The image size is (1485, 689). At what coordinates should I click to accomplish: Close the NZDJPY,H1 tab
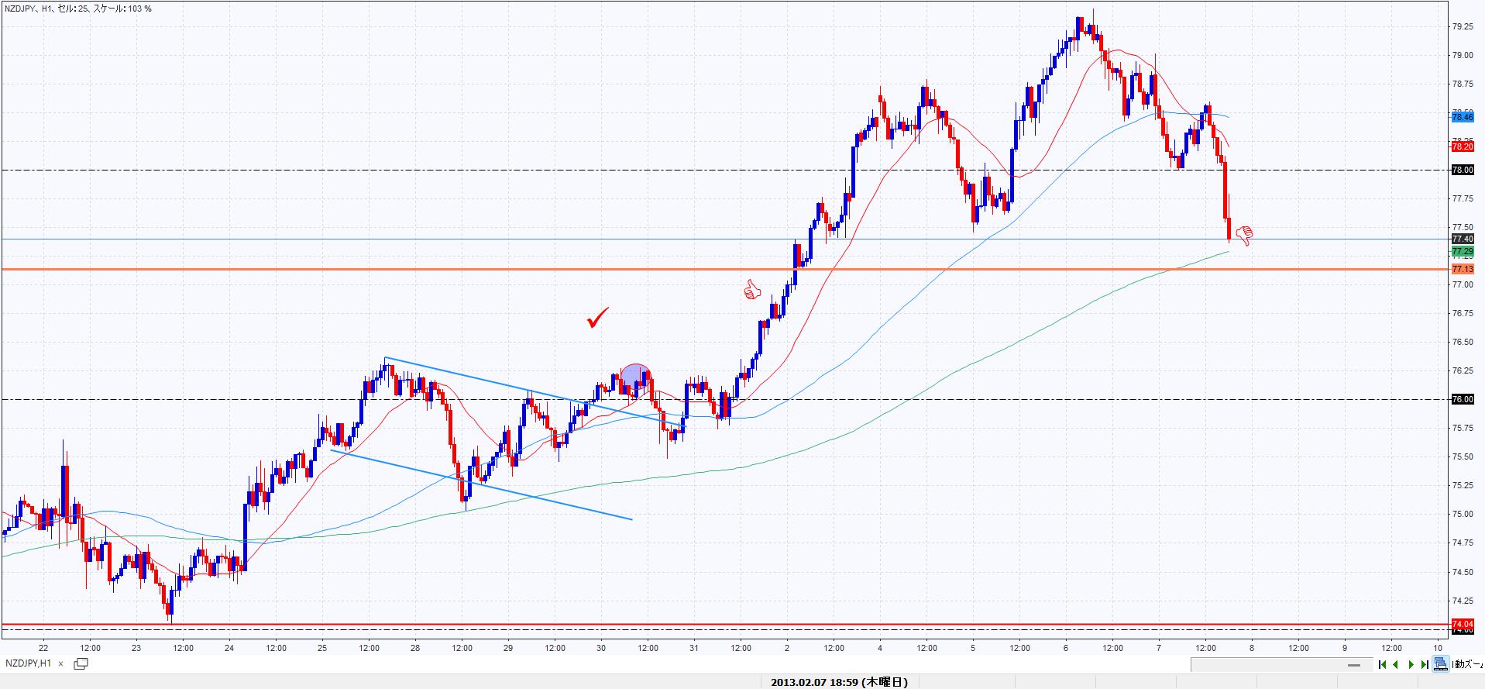60,664
